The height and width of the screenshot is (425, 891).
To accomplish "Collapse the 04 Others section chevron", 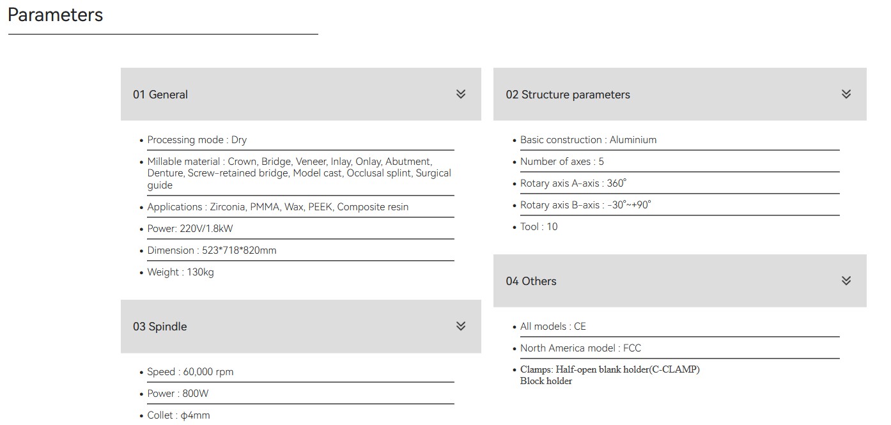I will coord(846,281).
